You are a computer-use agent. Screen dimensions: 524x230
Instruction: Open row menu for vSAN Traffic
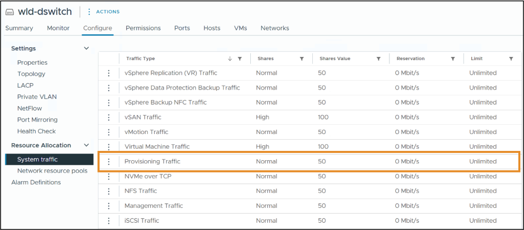[109, 117]
